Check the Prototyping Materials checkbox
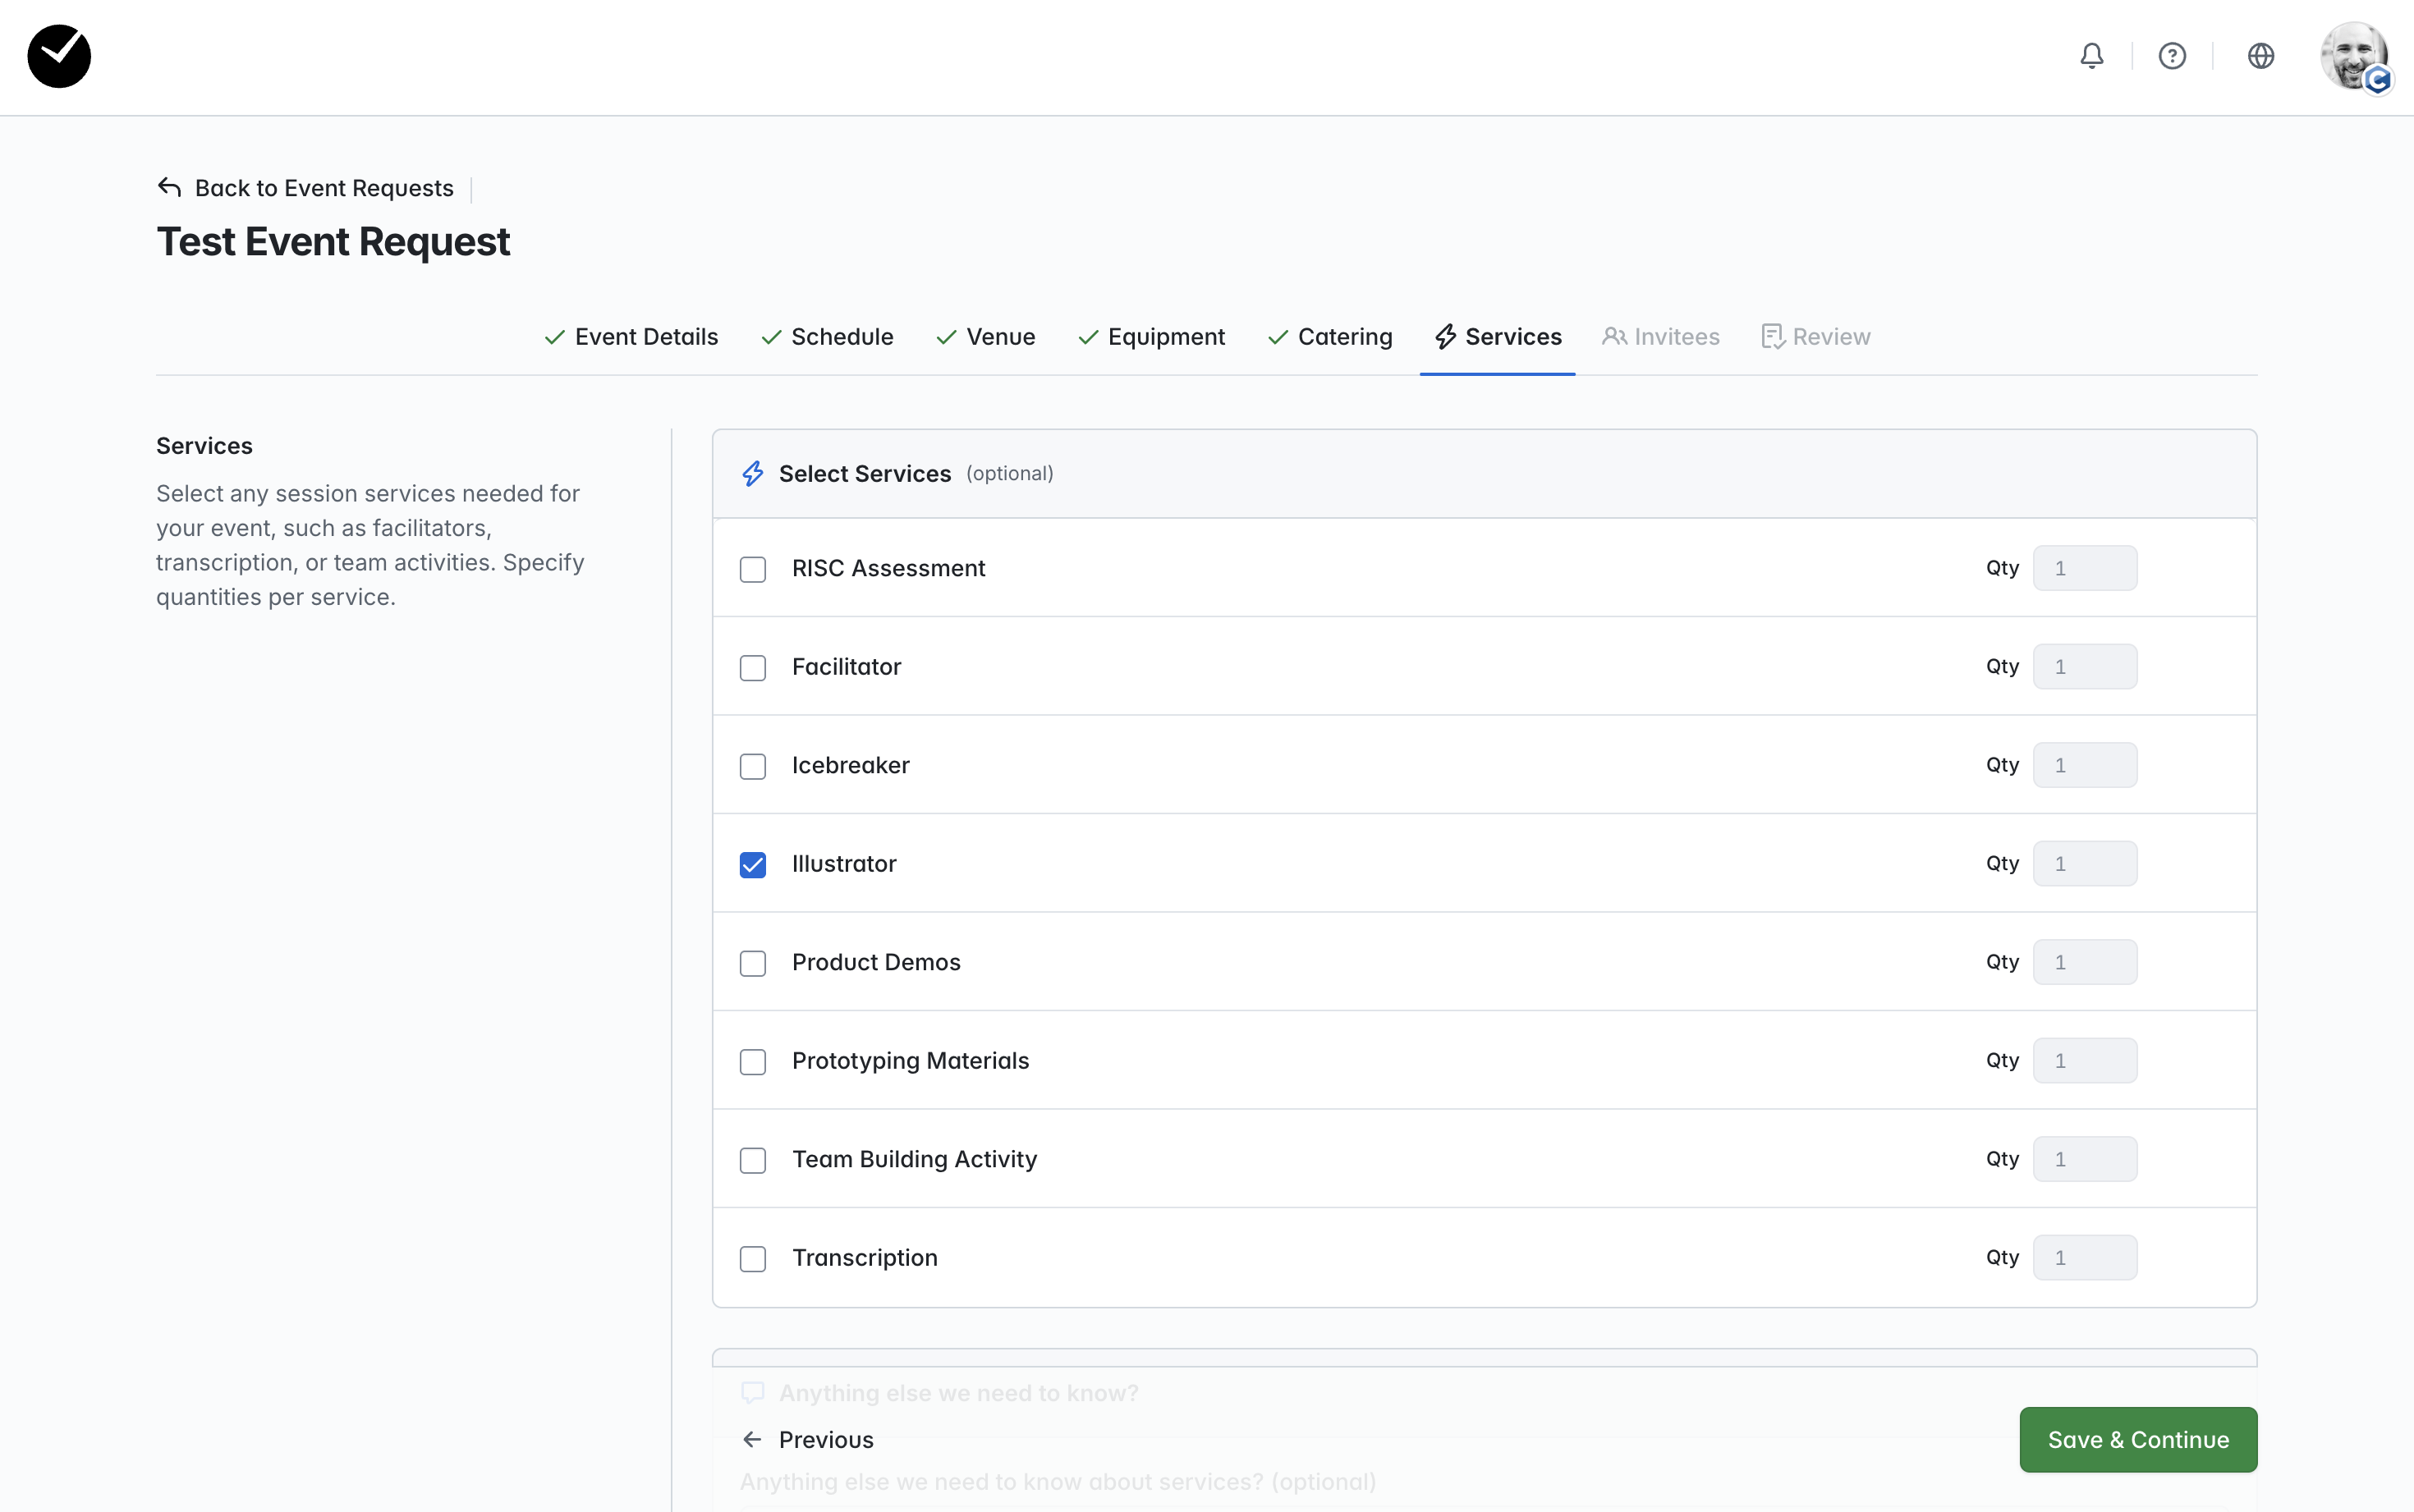The image size is (2414, 1512). click(x=753, y=1062)
